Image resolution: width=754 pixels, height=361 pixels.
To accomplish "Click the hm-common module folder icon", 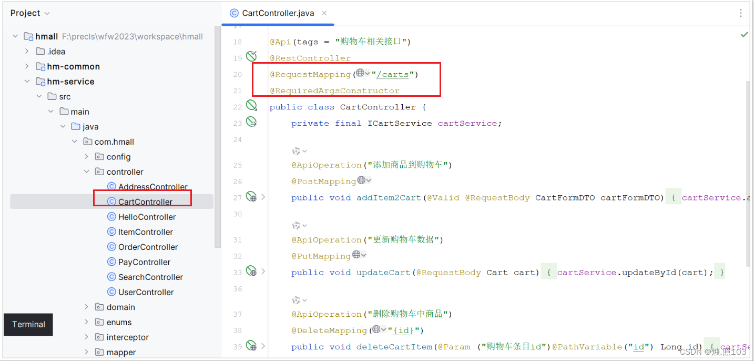I will tap(40, 66).
